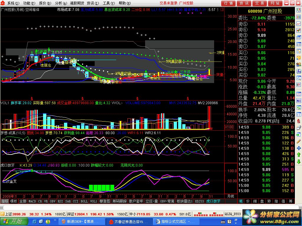Image resolution: width=302 pixels, height=226 pixels.
Task: Select the 模板 tab
Action: pyautogui.click(x=14, y=201)
